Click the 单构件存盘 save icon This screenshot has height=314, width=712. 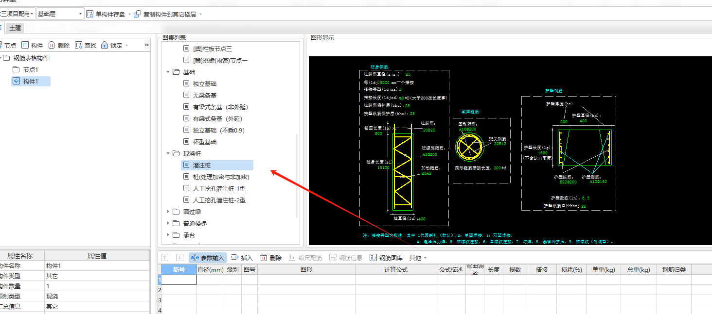90,14
